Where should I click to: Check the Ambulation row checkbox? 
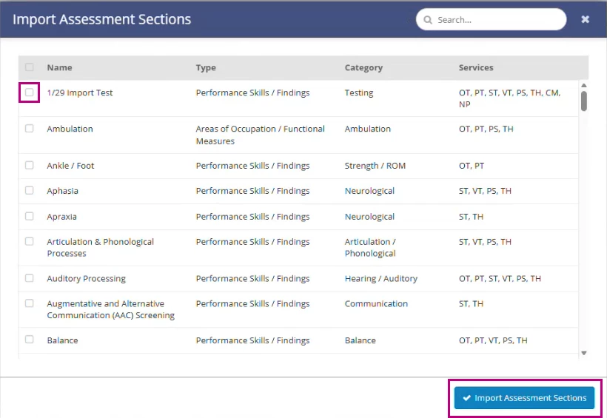[30, 128]
